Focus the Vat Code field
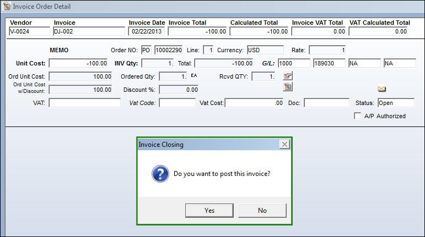Image resolution: width=425 pixels, height=237 pixels. (x=177, y=103)
